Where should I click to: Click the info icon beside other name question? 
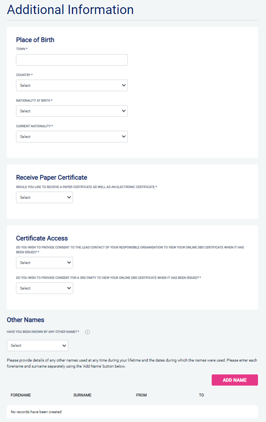coord(87,332)
